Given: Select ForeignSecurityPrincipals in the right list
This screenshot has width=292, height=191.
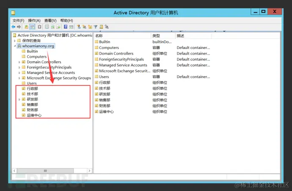Looking at the screenshot, I should [121, 59].
